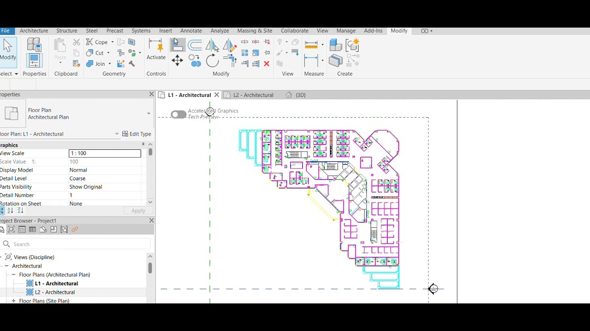Screen dimensions: 590x331
Task: Select the Align tool
Action: (x=177, y=45)
